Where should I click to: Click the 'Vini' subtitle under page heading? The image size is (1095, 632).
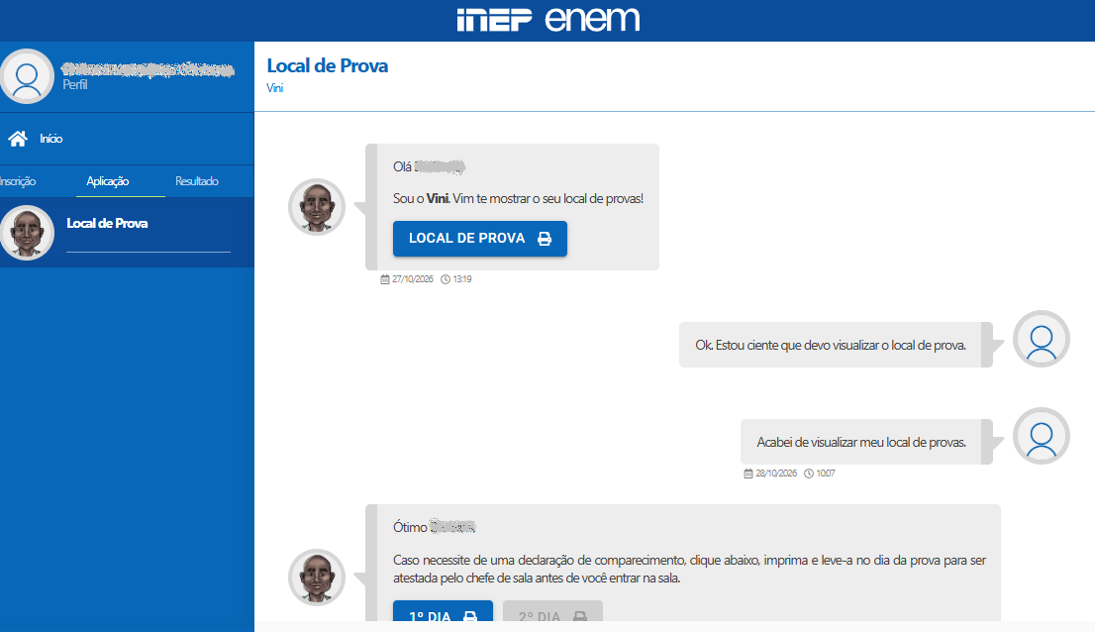275,88
